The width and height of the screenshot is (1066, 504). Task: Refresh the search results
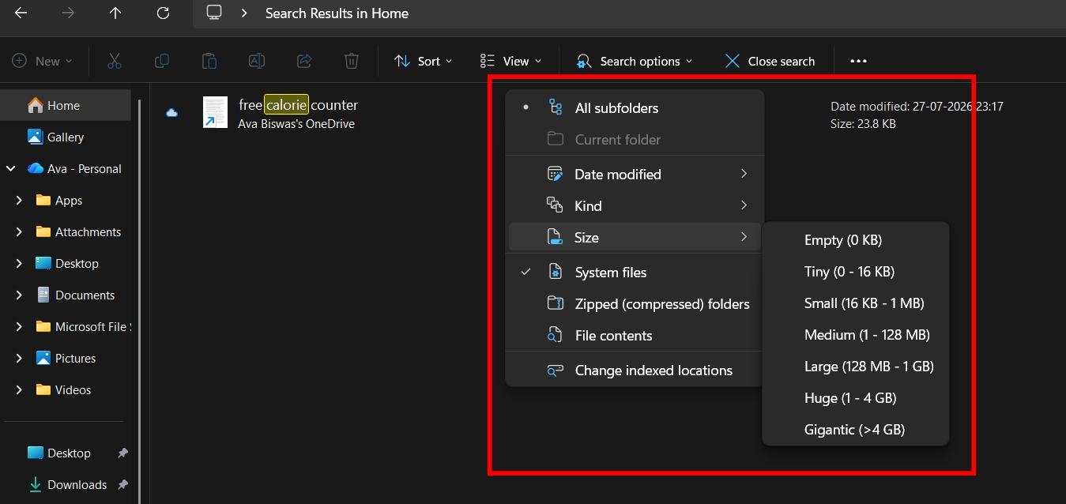tap(163, 13)
